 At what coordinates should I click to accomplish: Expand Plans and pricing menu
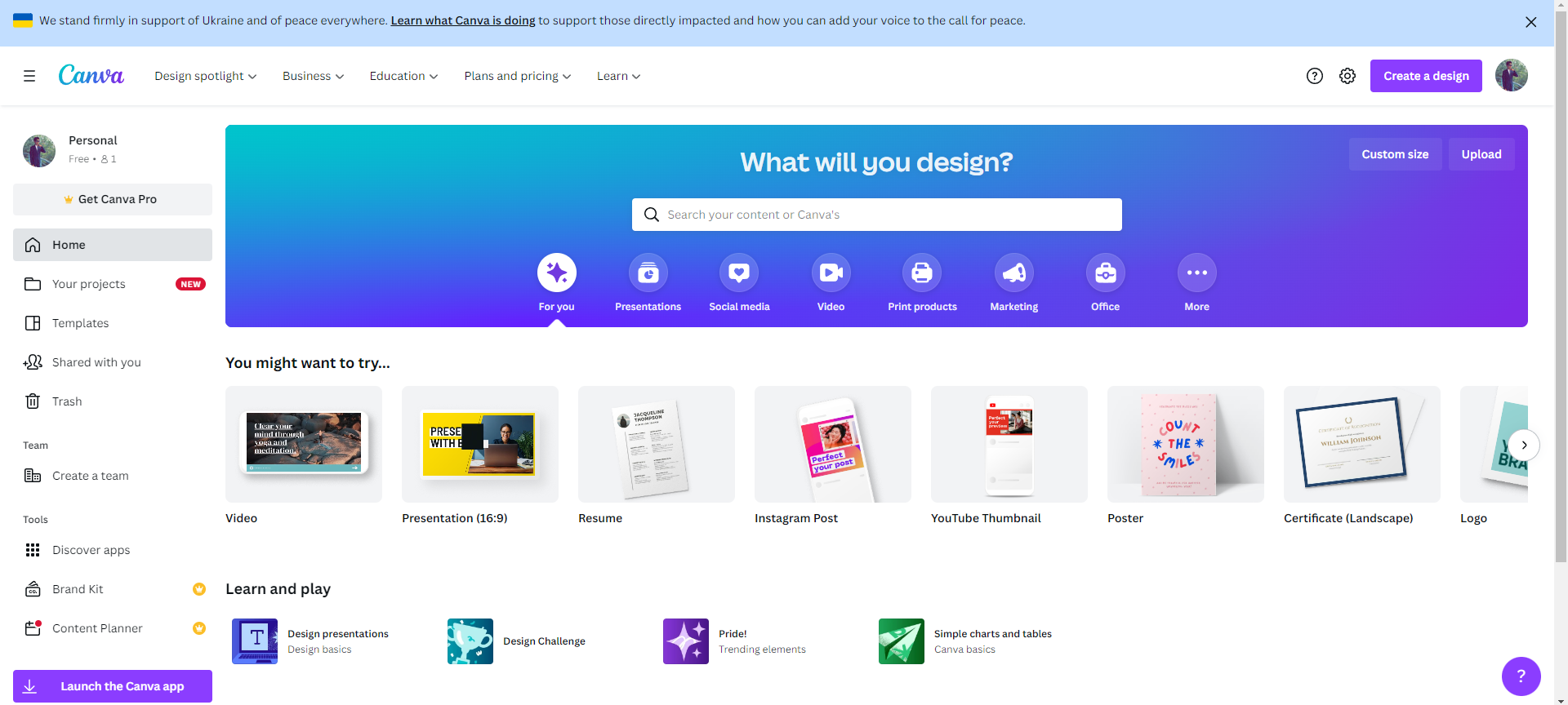[x=518, y=76]
